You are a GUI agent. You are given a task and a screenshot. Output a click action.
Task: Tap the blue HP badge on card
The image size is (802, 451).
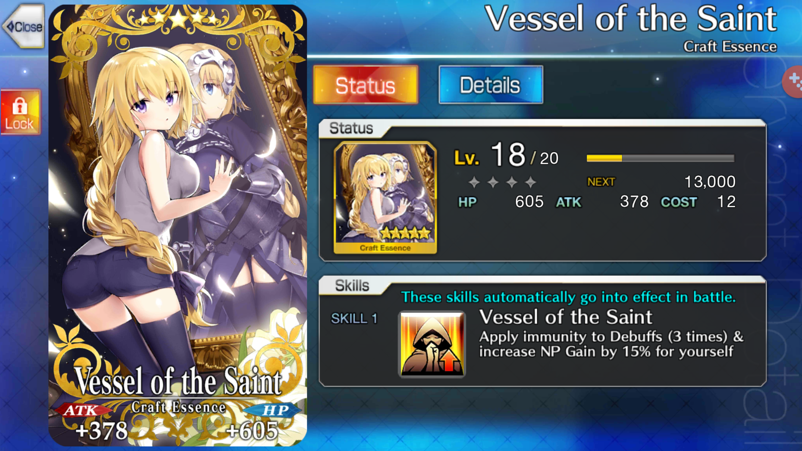[x=273, y=410]
